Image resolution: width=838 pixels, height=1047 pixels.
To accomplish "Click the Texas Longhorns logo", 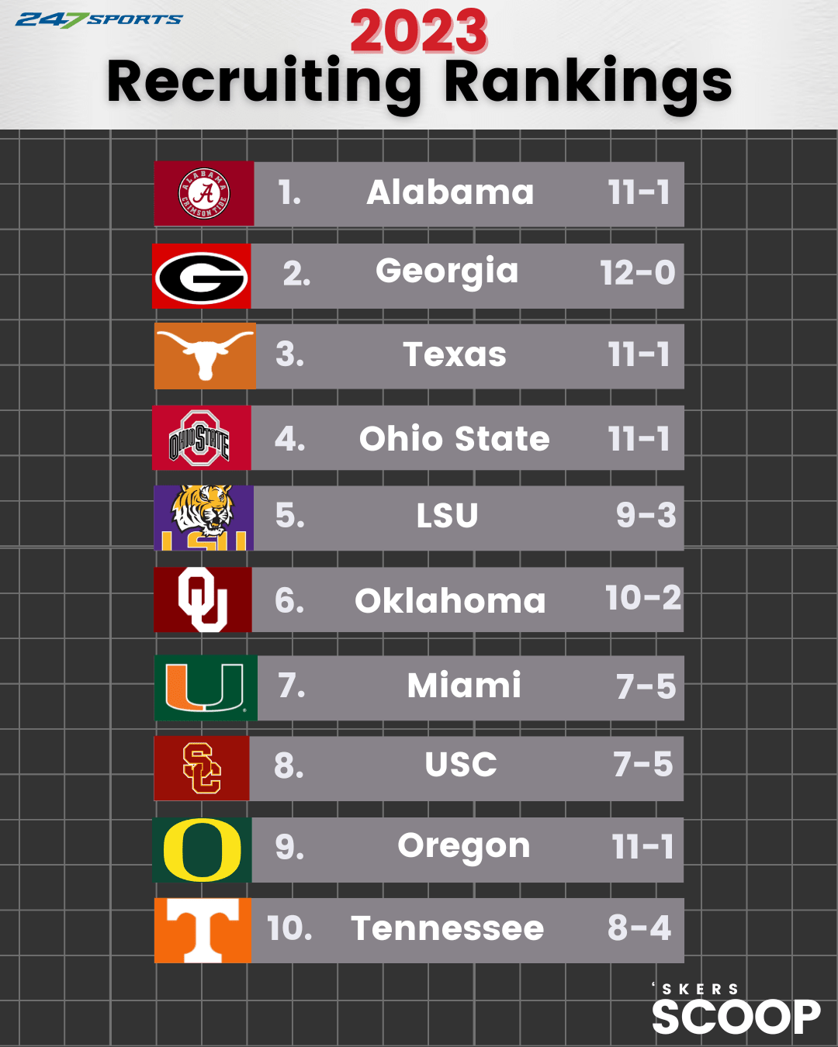I will click(205, 356).
